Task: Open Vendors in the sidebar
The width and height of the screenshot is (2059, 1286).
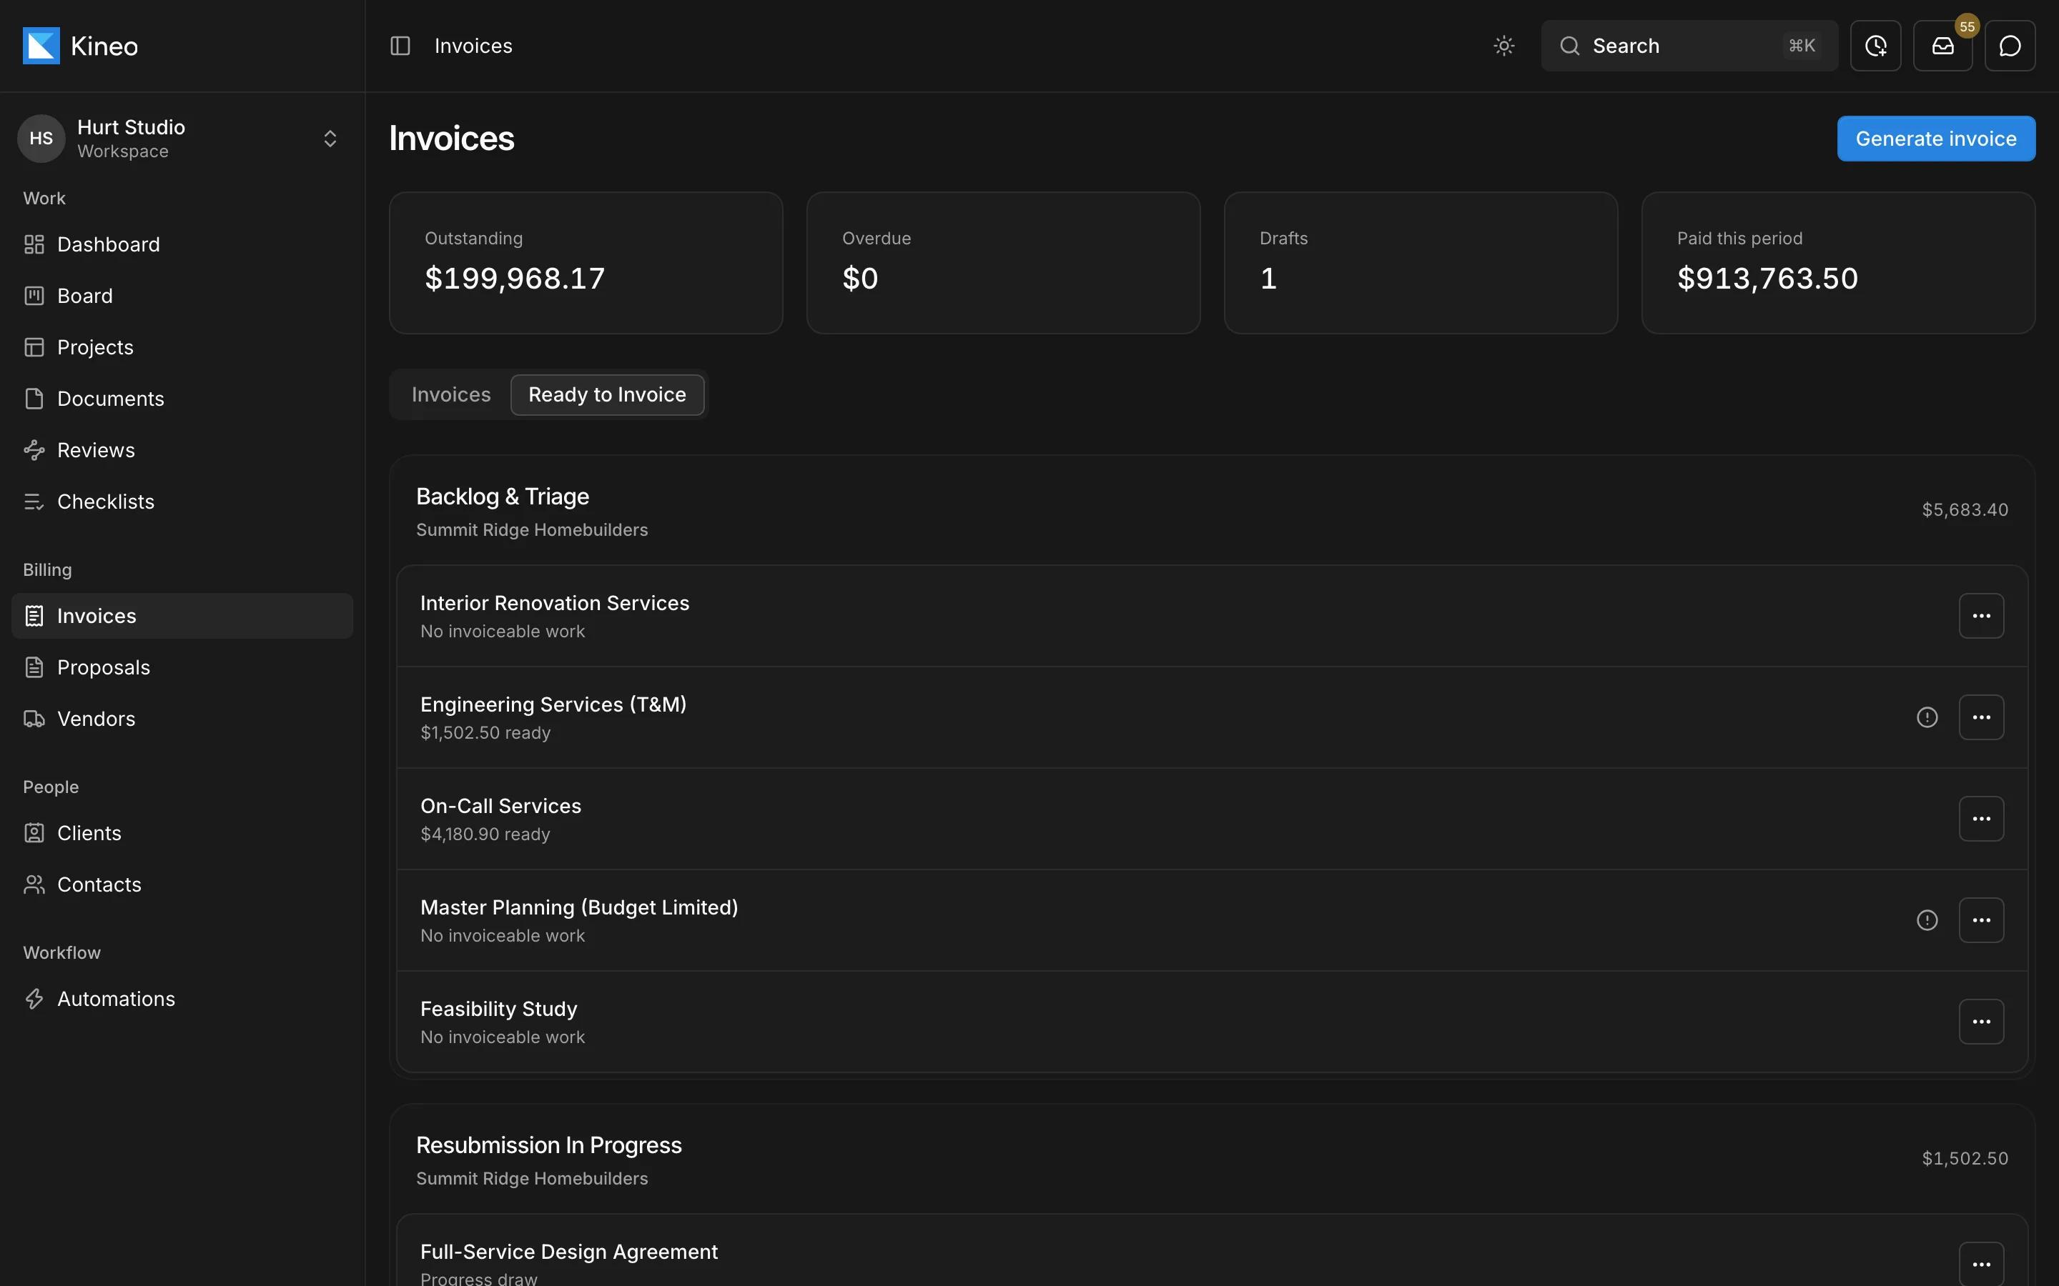Action: click(182, 719)
